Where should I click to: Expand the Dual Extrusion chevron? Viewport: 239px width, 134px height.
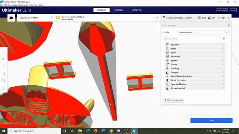point(223,80)
